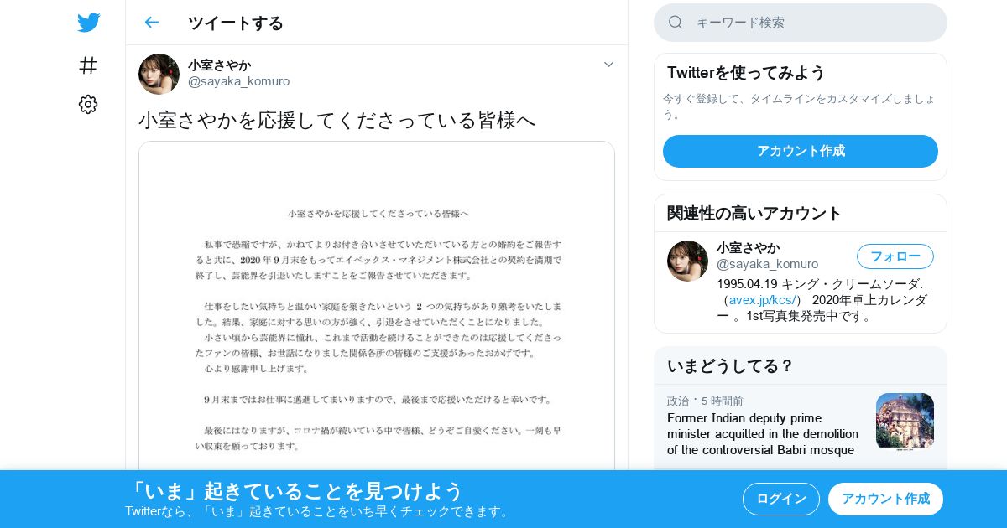1007x528 pixels.
Task: Click the Twitterを使ってみよう heading
Action: pyautogui.click(x=746, y=73)
